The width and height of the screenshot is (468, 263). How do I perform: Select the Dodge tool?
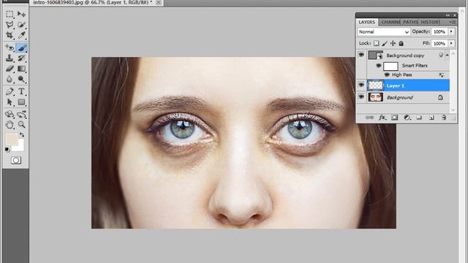tap(21, 80)
